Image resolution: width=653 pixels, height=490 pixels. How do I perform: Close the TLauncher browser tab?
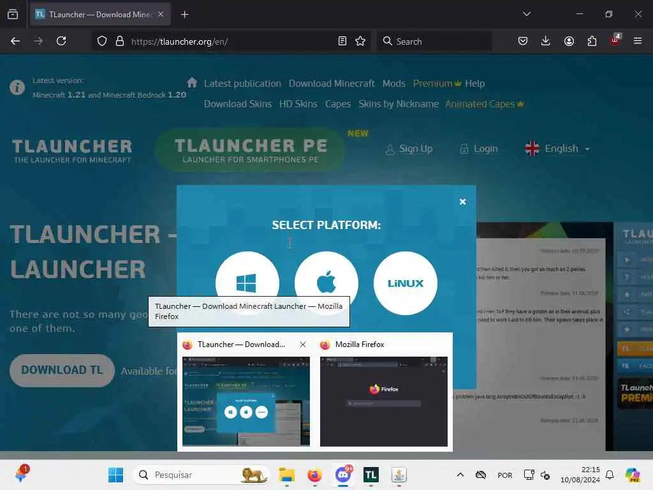click(x=161, y=14)
